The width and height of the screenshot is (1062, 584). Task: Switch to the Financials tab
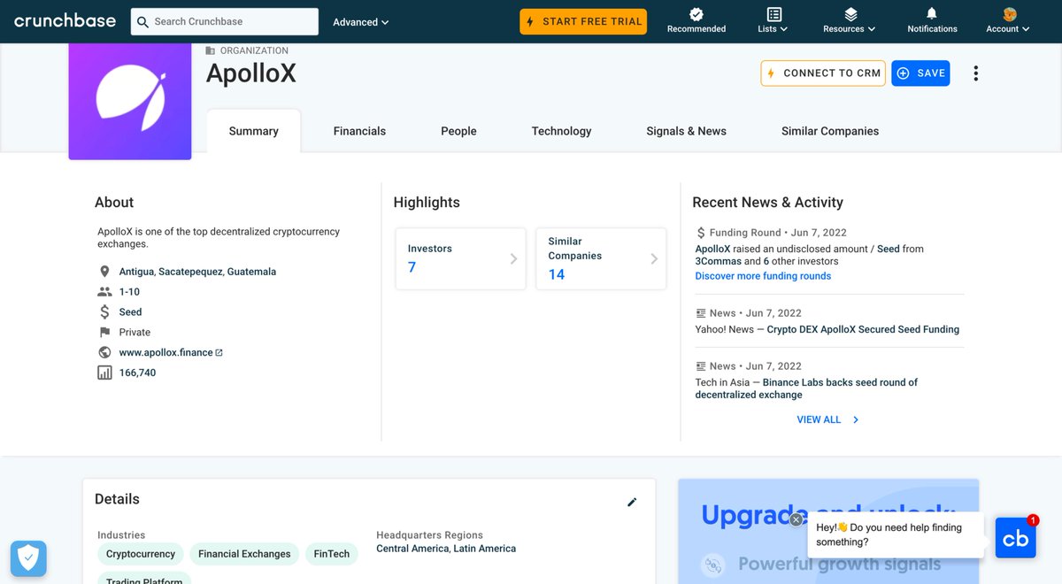point(359,130)
